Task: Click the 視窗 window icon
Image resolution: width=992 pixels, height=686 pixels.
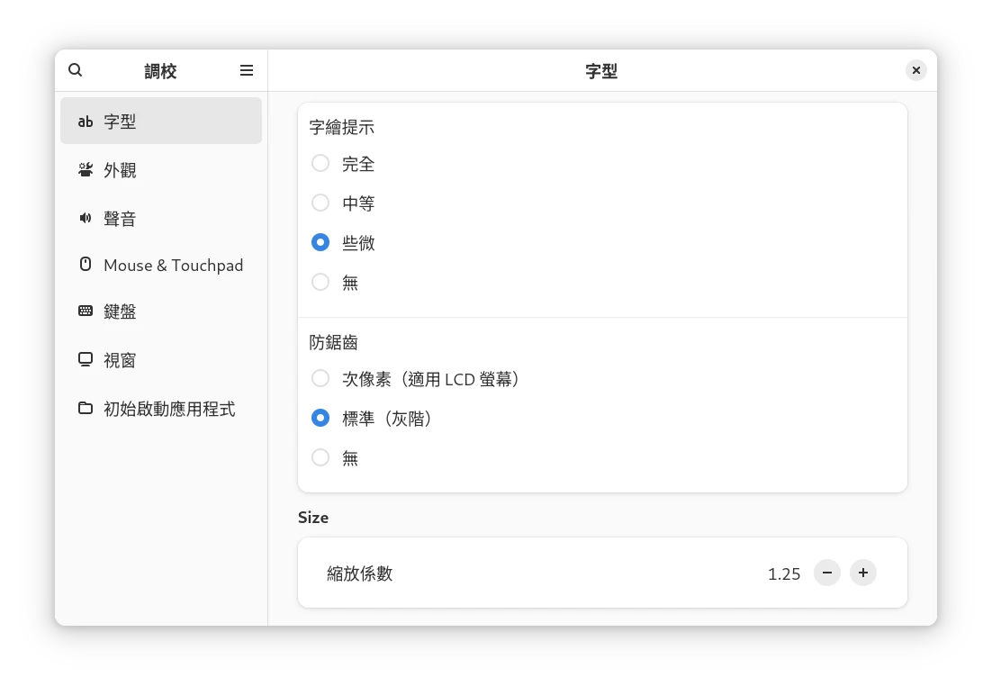Action: 86,360
